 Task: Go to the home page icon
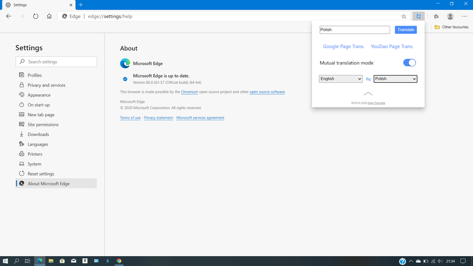click(49, 16)
